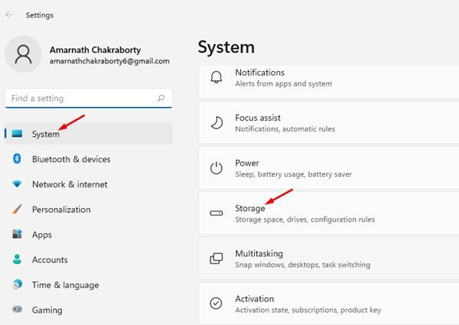Click the Power button icon
Screen dimensions: 459x325
point(216,168)
